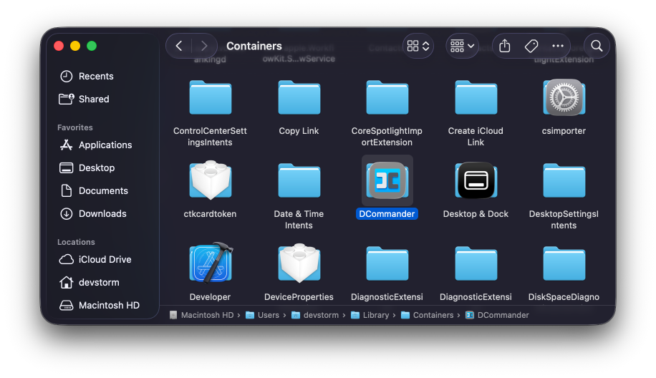Click Library in the path bar
656x378 pixels.
pos(375,315)
